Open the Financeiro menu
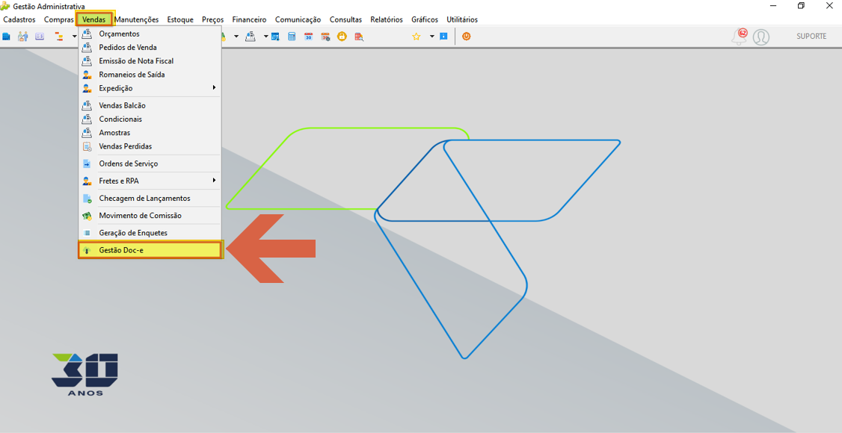 coord(249,19)
